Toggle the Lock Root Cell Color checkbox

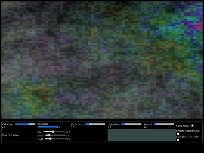(x=178, y=140)
